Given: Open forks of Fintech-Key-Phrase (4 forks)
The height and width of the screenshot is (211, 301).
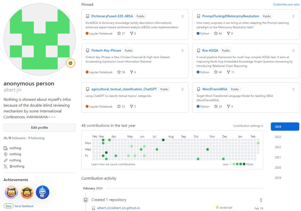Looking at the screenshot, I should coord(133,72).
